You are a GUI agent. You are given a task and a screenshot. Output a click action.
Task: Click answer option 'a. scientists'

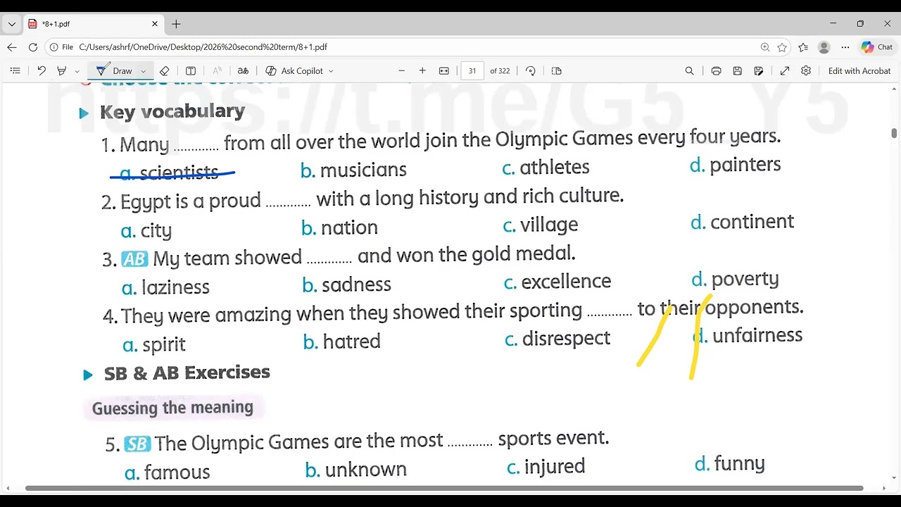169,173
